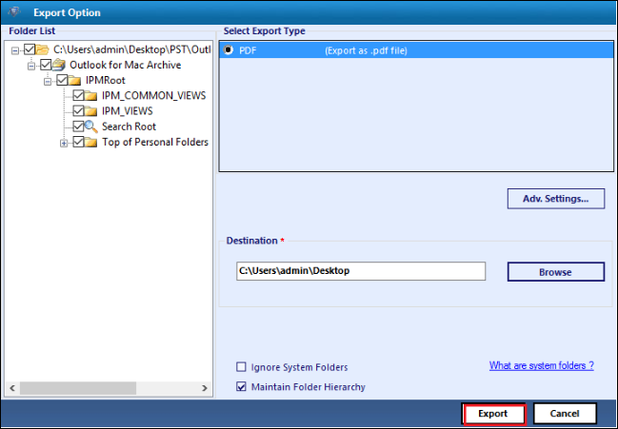Open the What are system folders link

(542, 365)
